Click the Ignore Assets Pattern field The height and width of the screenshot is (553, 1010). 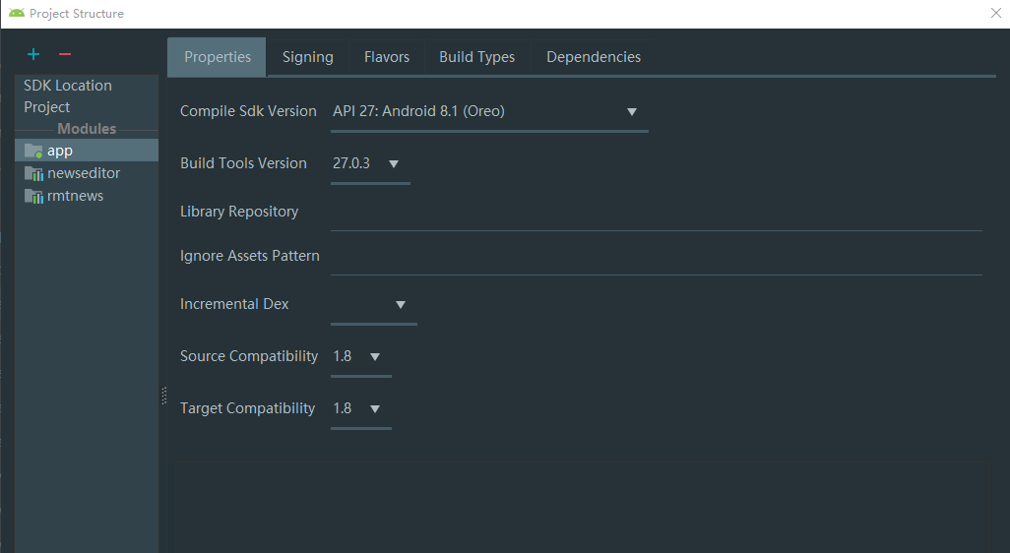(656, 258)
